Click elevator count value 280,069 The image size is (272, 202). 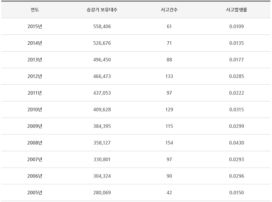(x=101, y=192)
